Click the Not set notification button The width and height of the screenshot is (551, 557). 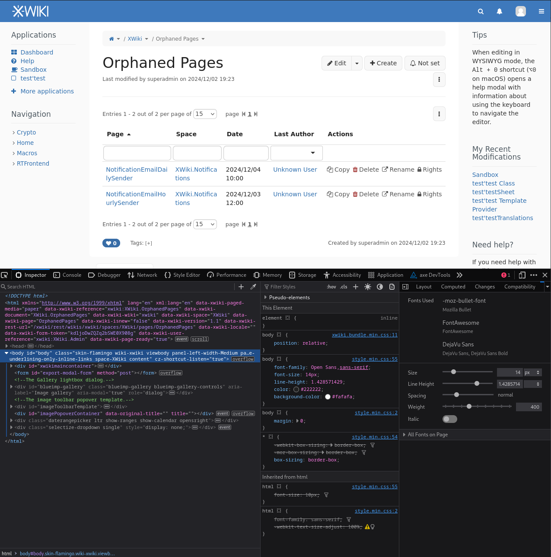pyautogui.click(x=425, y=63)
